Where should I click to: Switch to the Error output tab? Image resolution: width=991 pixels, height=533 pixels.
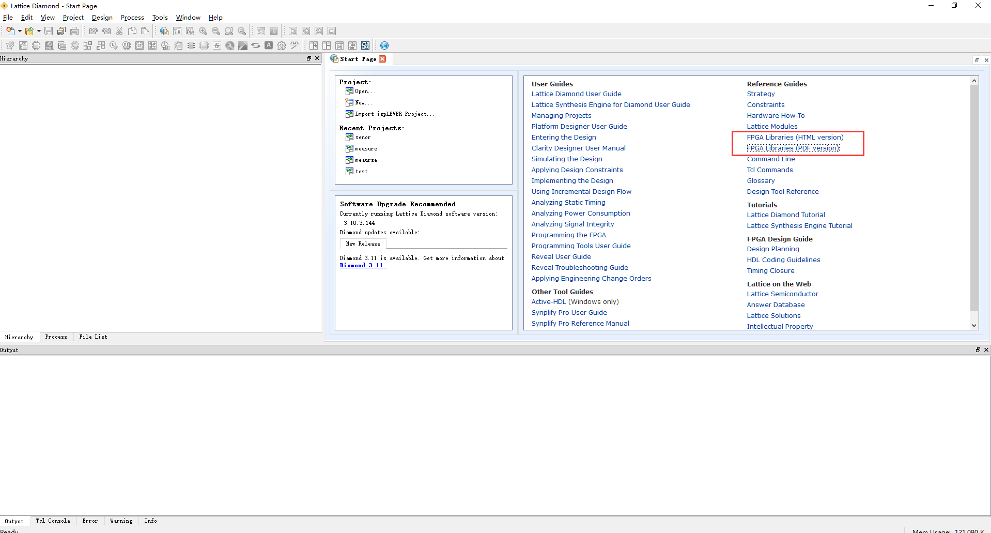tap(90, 521)
